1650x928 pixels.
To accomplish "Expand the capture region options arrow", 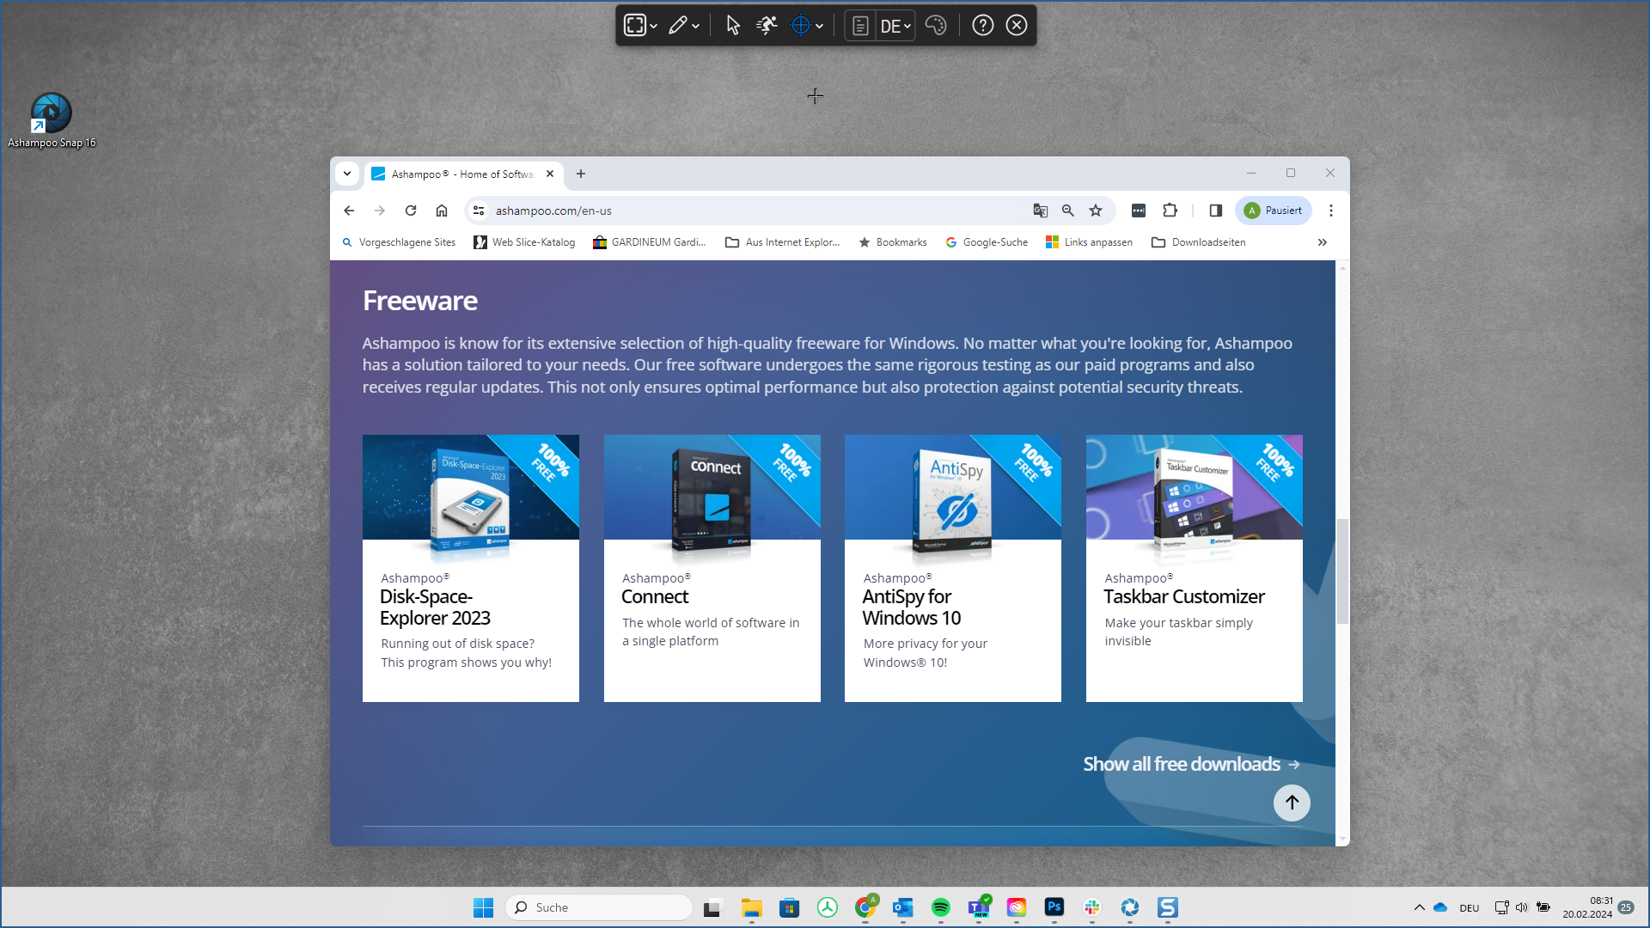I will click(654, 27).
